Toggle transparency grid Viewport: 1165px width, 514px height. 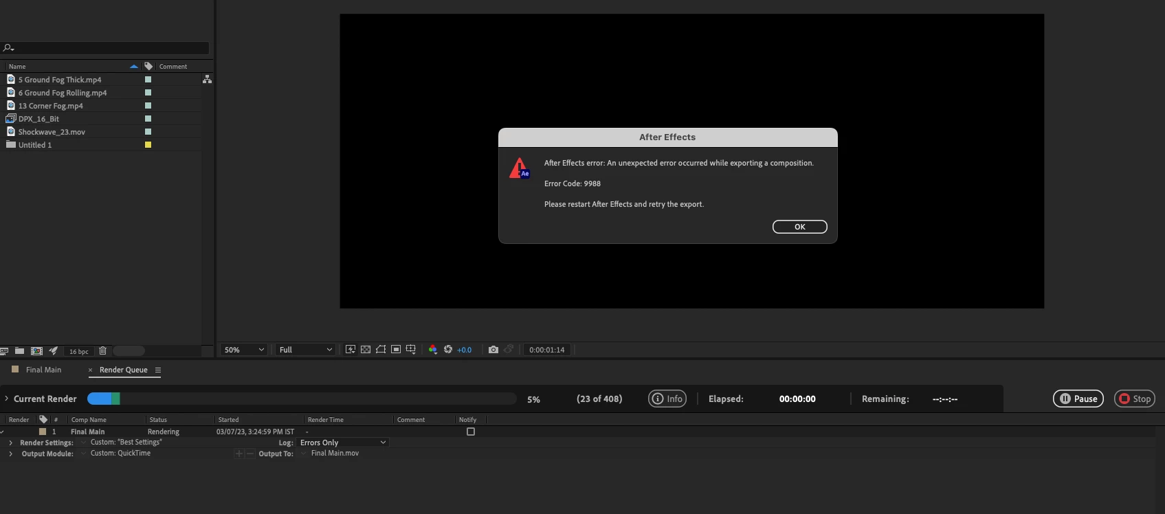click(x=366, y=349)
